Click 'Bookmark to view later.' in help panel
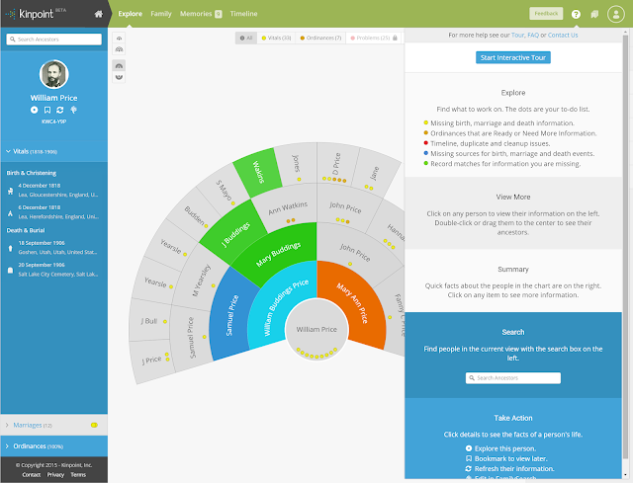 pos(510,459)
